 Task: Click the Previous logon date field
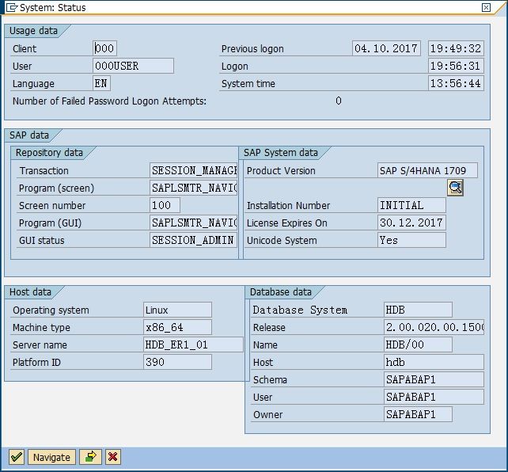point(386,49)
